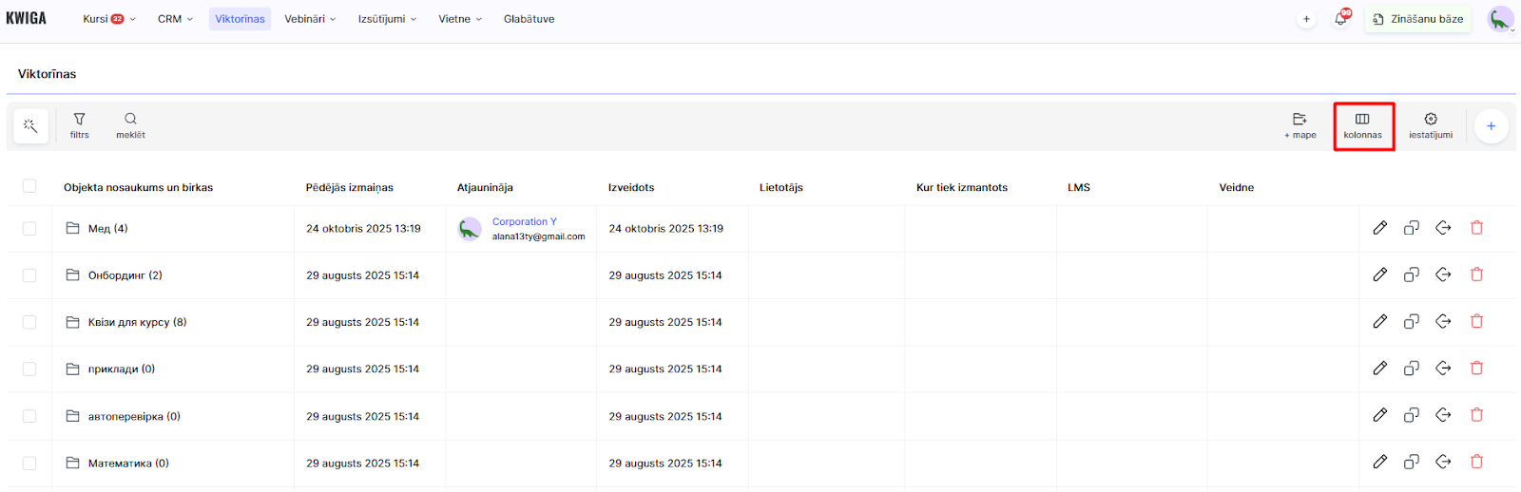Expand the Kursi dropdown menu
The height and width of the screenshot is (492, 1521).
pos(108,19)
